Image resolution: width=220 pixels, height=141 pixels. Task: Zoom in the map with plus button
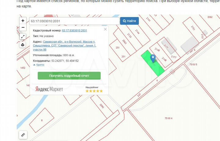pyautogui.click(x=23, y=21)
